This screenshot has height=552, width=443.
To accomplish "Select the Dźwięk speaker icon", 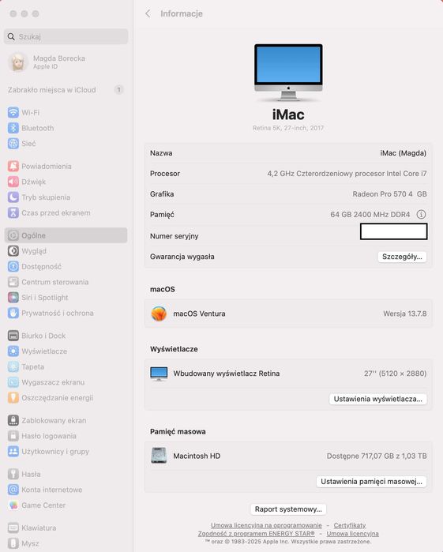I will coord(13,182).
